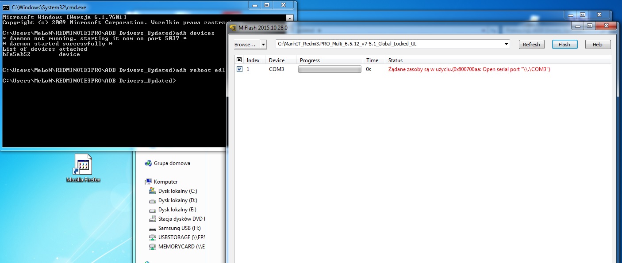
Task: Click the cmd window scrollbar up arrow
Action: point(289,18)
